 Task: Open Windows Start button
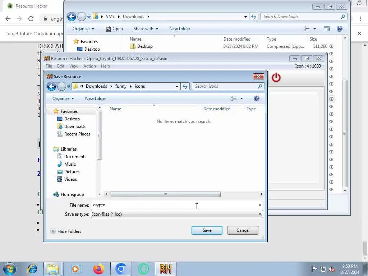pyautogui.click(x=10, y=269)
